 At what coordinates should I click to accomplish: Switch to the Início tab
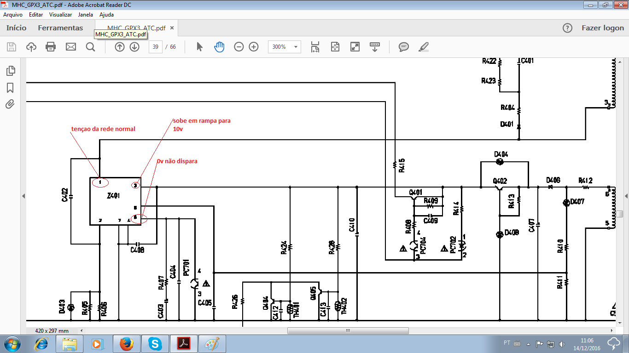tap(17, 28)
